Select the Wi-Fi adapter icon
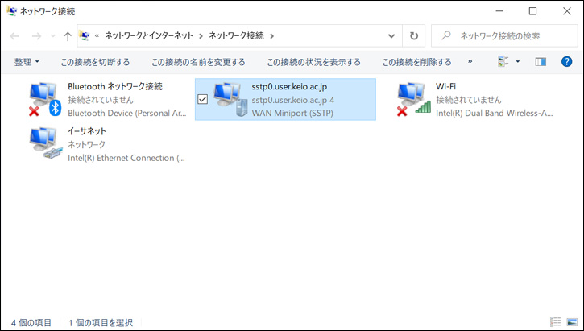This screenshot has width=584, height=331. point(413,99)
